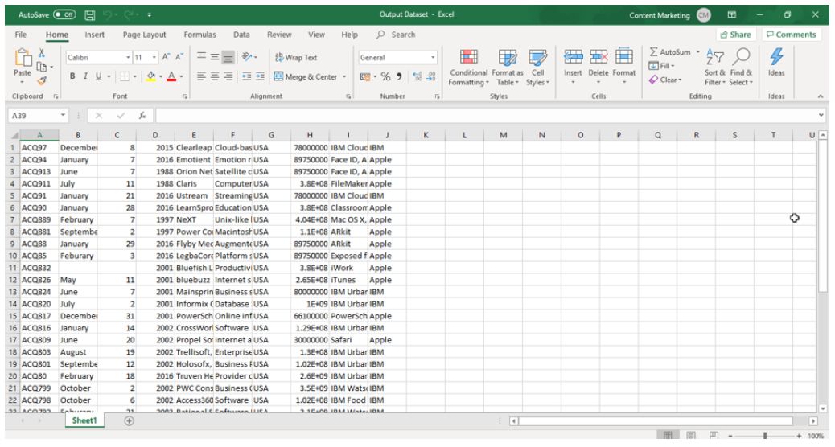Click the Share button
This screenshot has height=447, width=835.
[x=735, y=35]
